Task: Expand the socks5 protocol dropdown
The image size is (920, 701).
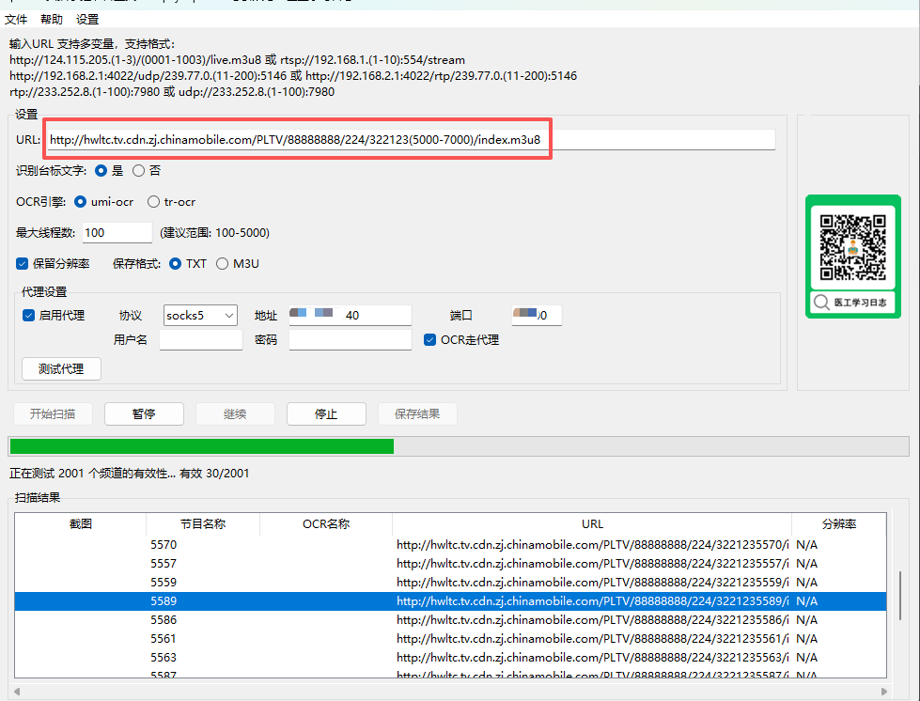Action: [229, 316]
